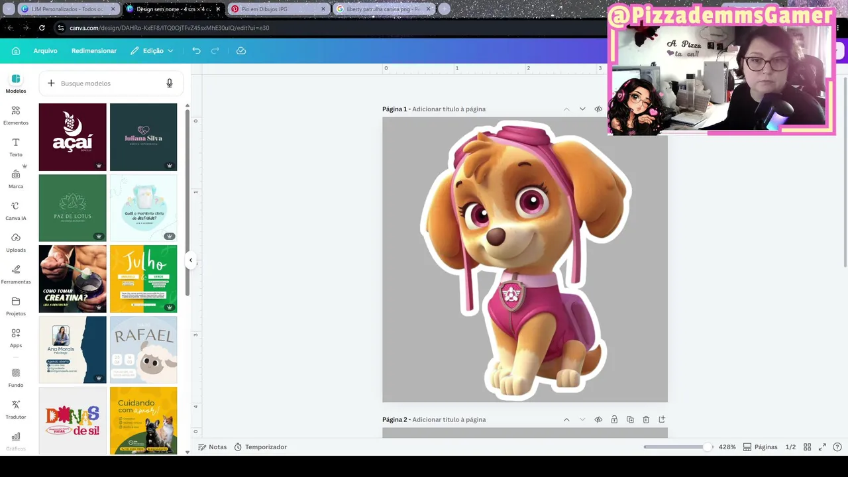Move Página 1 down with chevron

(582, 109)
